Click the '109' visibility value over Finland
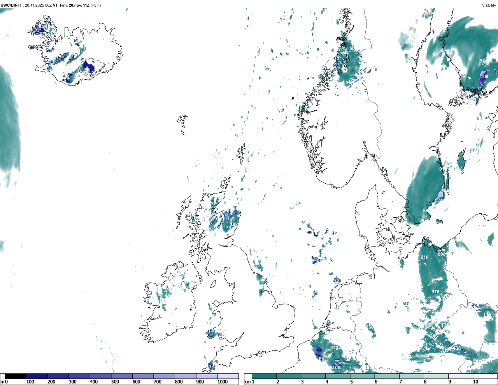 pos(484,77)
